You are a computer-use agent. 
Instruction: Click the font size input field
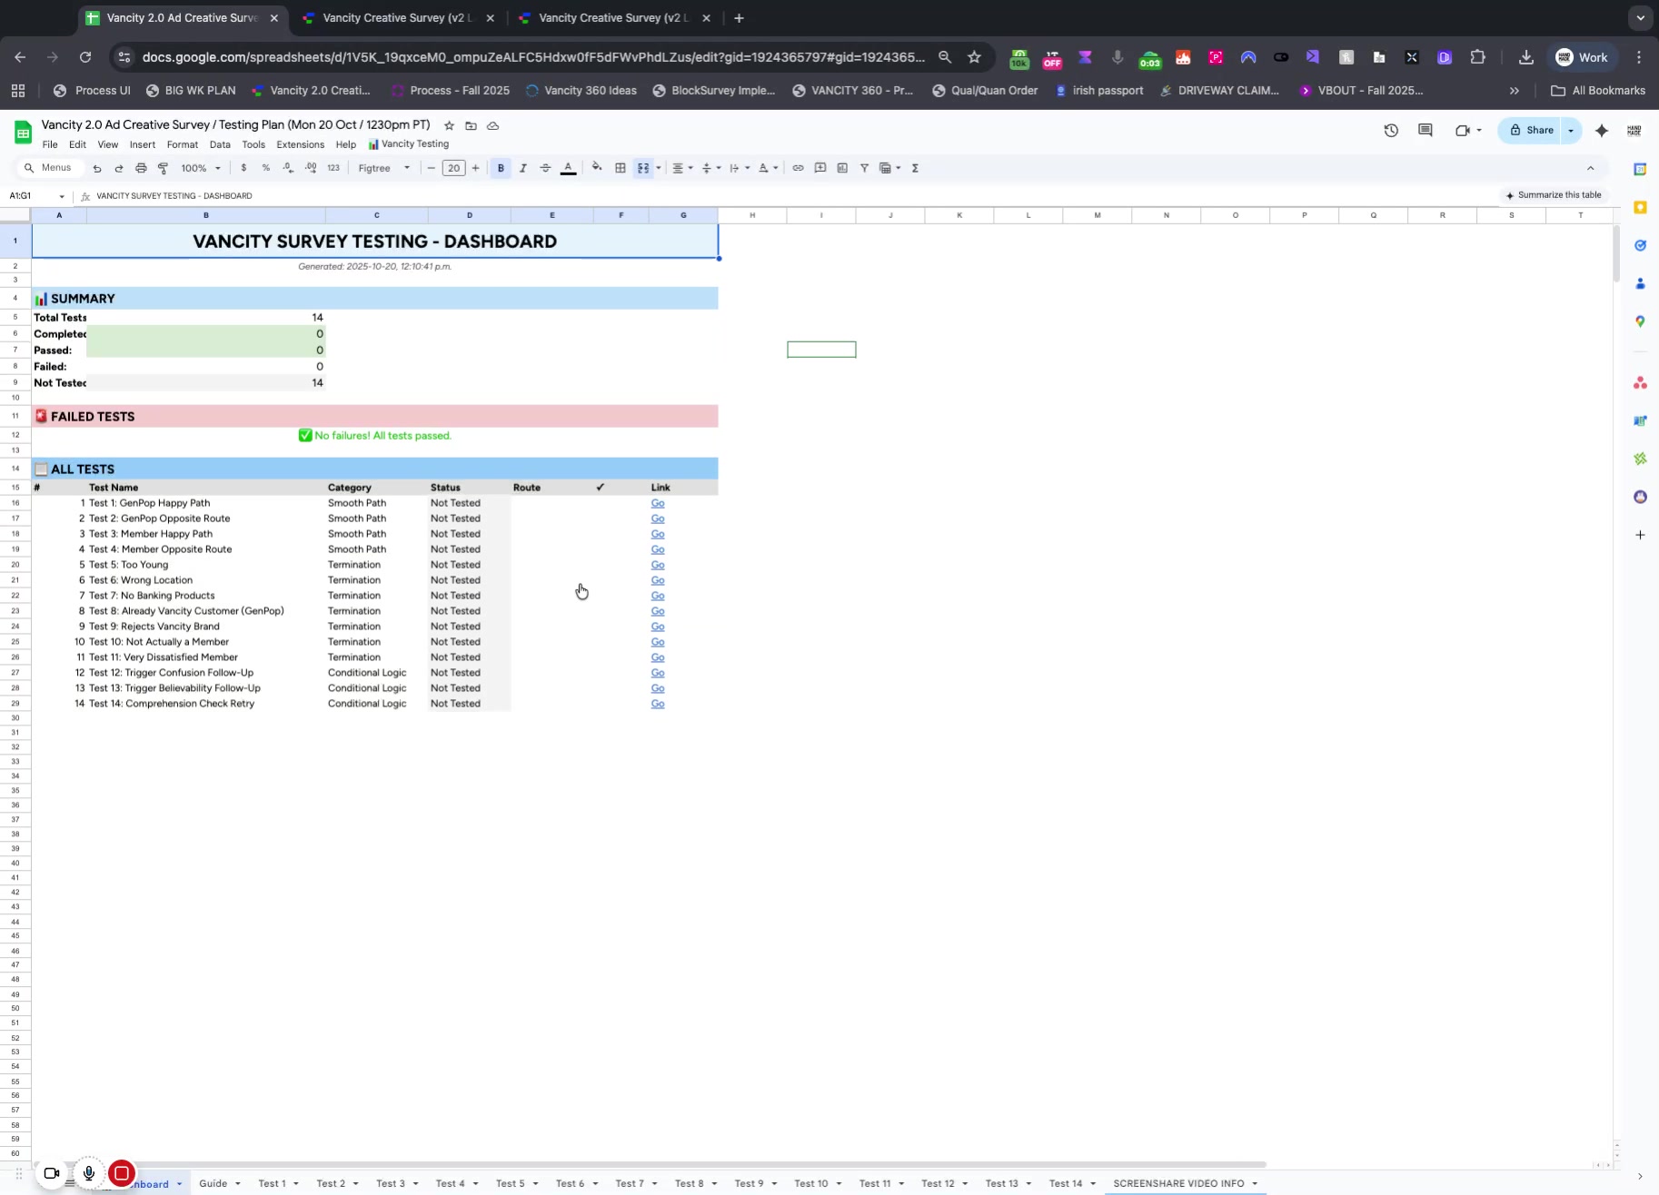click(453, 168)
